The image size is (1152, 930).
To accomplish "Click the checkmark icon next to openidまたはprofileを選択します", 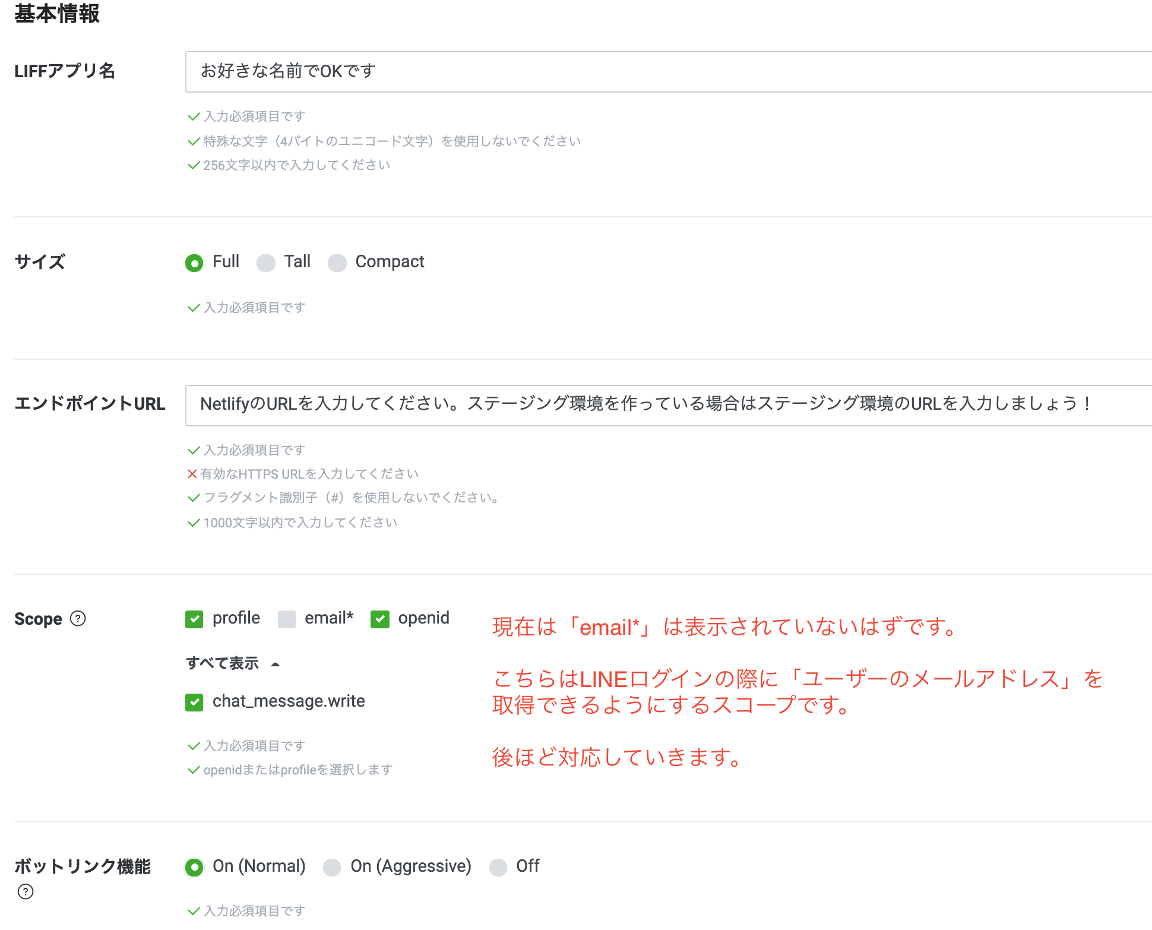I will [193, 770].
